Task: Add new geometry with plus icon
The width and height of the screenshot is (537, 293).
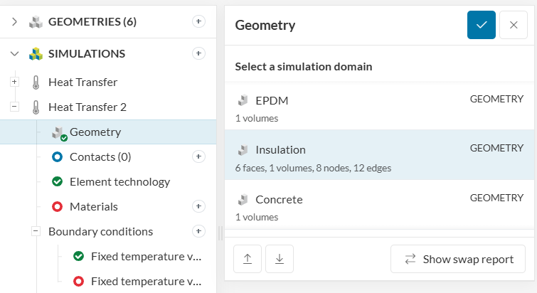Action: 198,21
